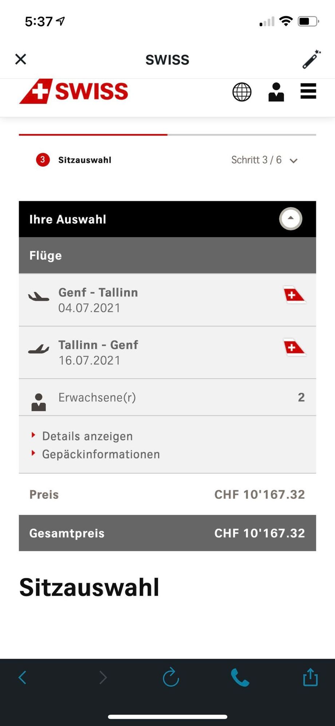The image size is (335, 726).
Task: Click the booking progress bar
Action: pos(167,135)
